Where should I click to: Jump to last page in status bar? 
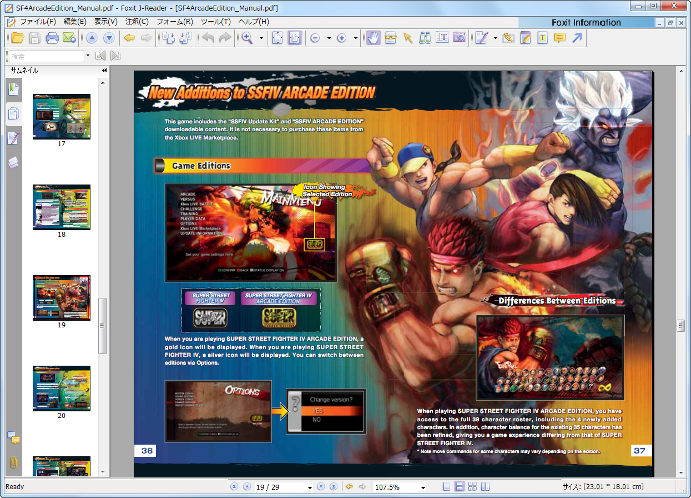(333, 487)
